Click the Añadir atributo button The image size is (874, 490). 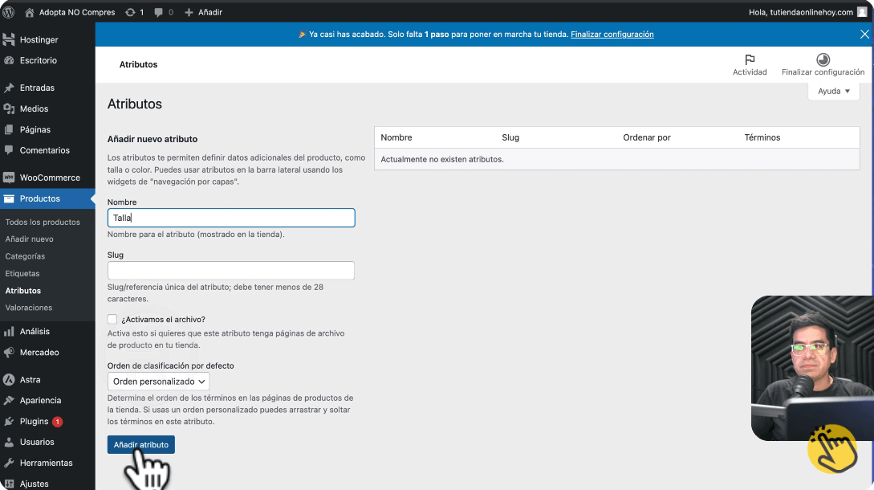click(x=141, y=445)
